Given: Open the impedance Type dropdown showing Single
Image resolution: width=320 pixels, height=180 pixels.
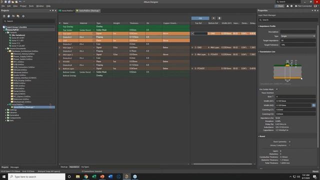Looking at the screenshot, I should click(298, 36).
